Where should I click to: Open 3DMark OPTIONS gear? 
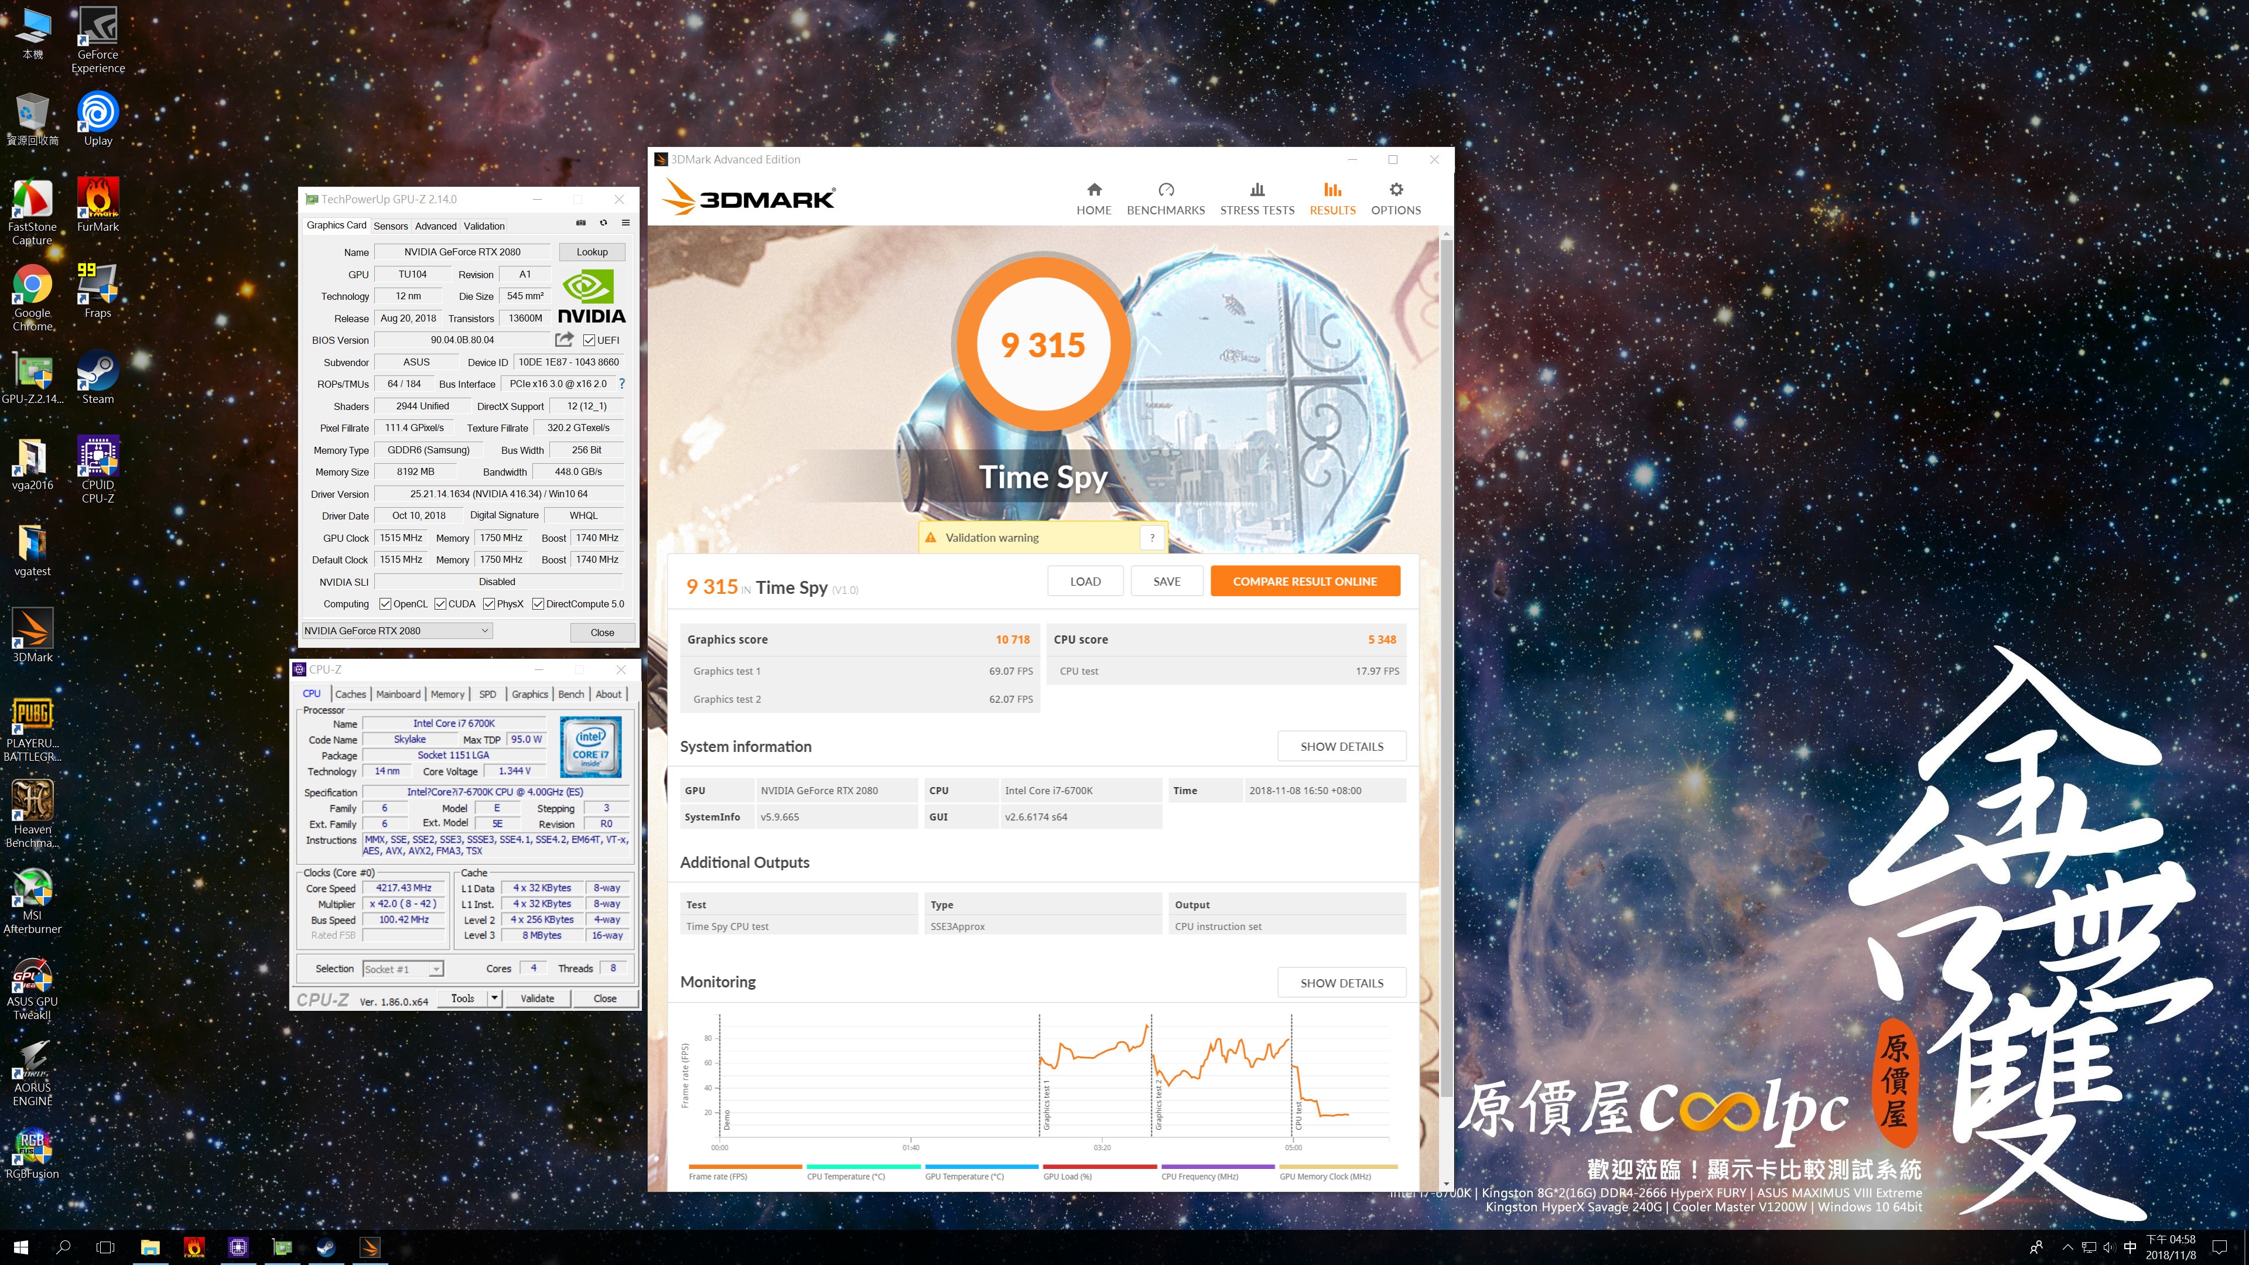tap(1396, 199)
